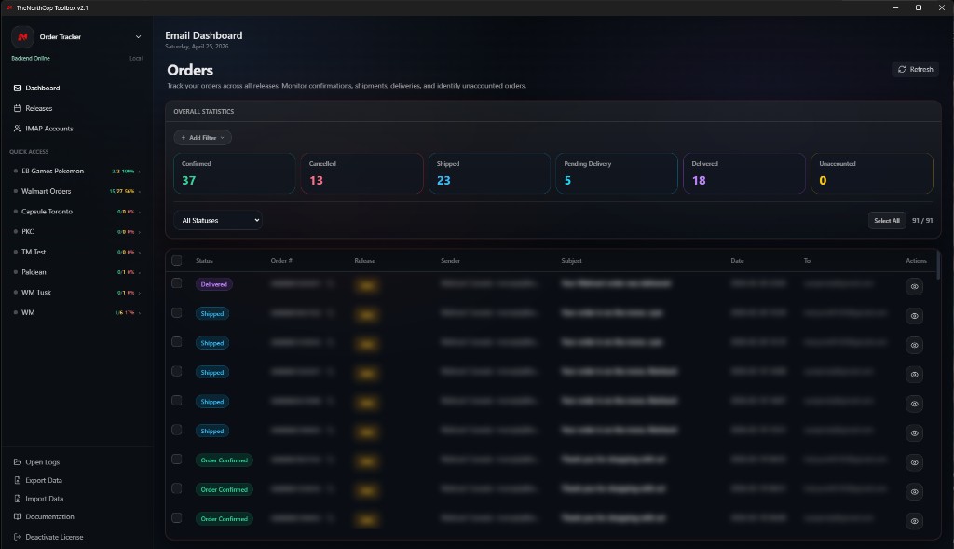This screenshot has height=549, width=954.
Task: Click the Refresh button
Action: pos(914,68)
